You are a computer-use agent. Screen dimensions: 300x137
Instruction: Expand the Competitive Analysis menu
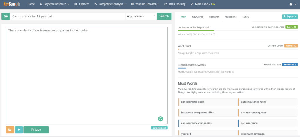(110, 4)
